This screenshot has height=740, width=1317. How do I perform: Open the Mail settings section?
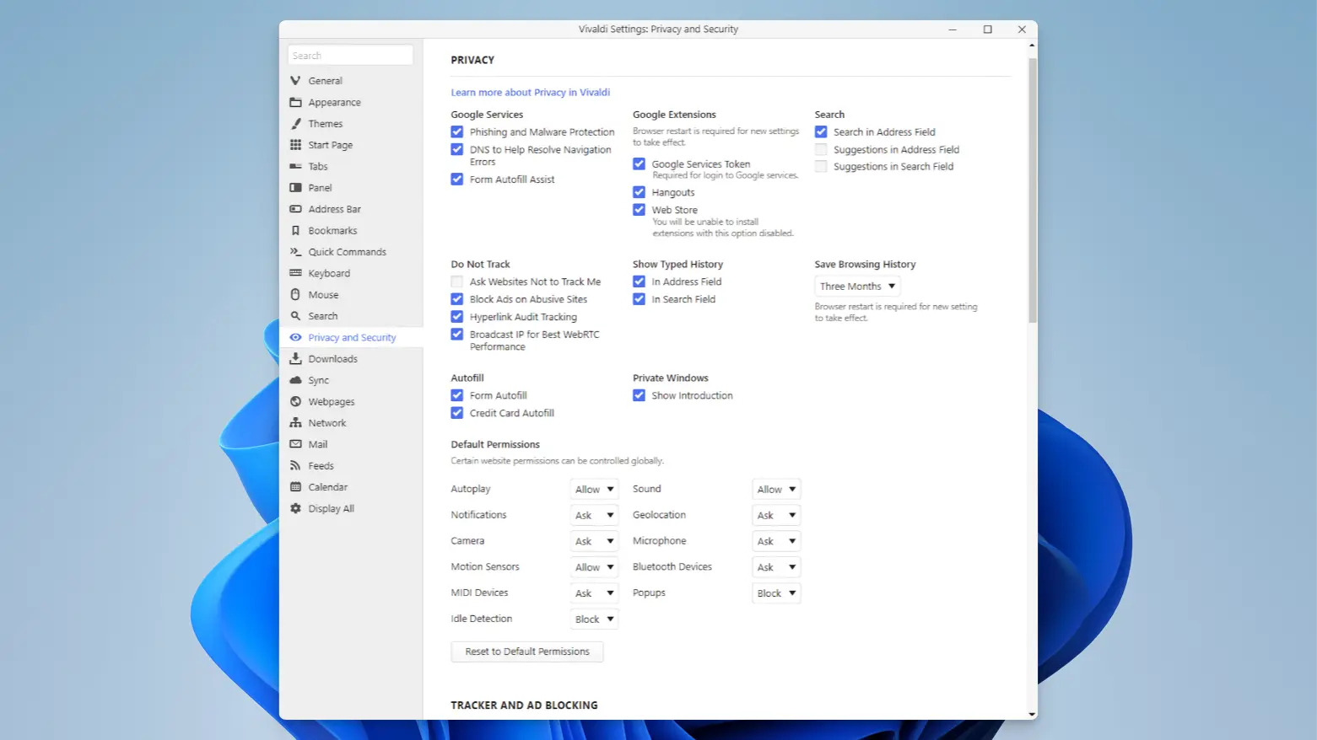317,444
